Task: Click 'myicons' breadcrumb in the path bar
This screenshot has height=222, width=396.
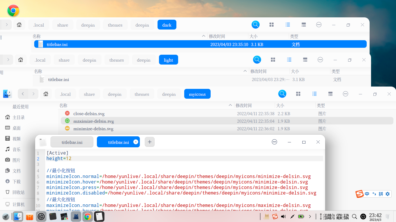Action: [x=197, y=94]
